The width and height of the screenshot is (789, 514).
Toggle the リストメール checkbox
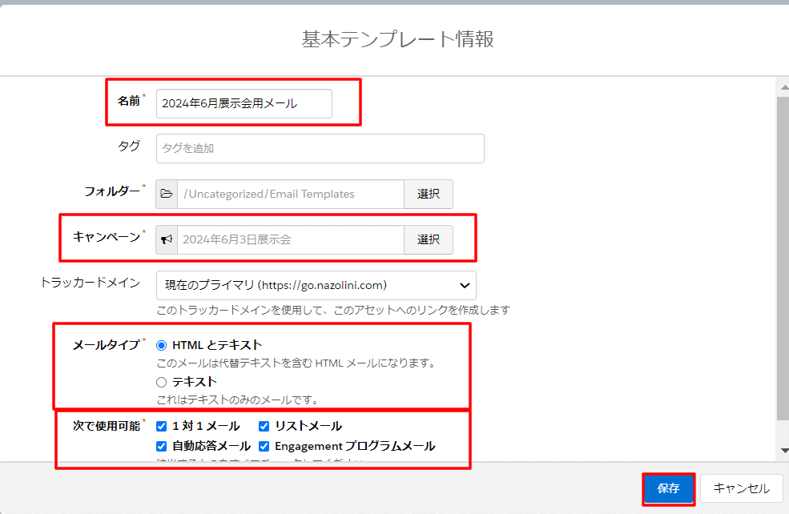pos(264,427)
